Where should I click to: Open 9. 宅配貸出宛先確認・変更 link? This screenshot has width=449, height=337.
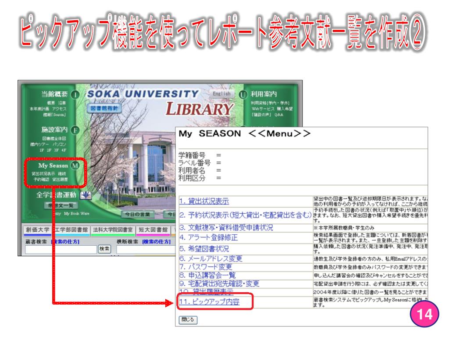click(x=219, y=284)
